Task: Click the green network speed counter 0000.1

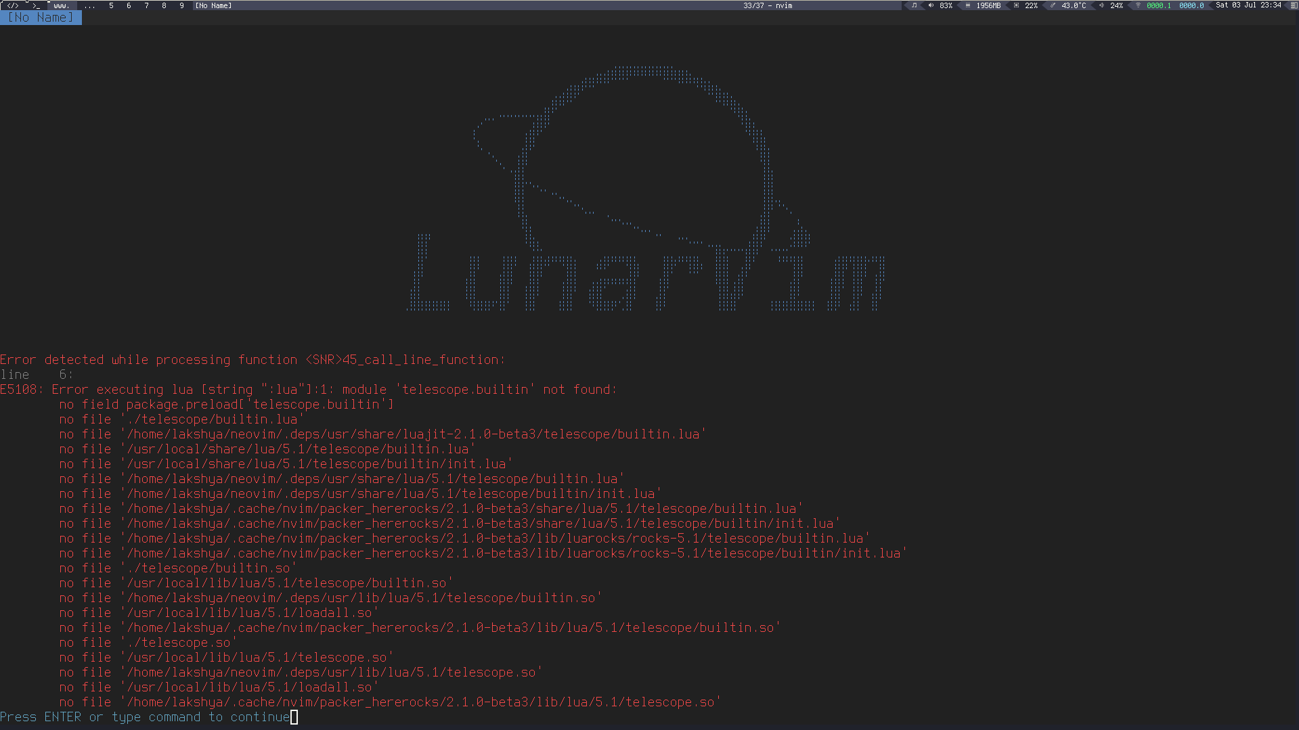Action: click(x=1158, y=5)
